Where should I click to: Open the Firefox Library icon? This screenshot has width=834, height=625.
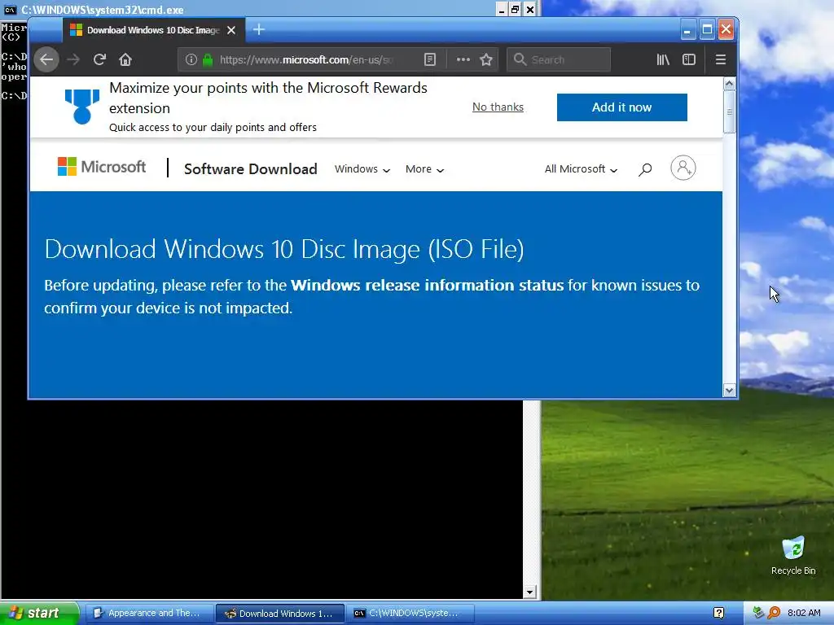click(663, 59)
